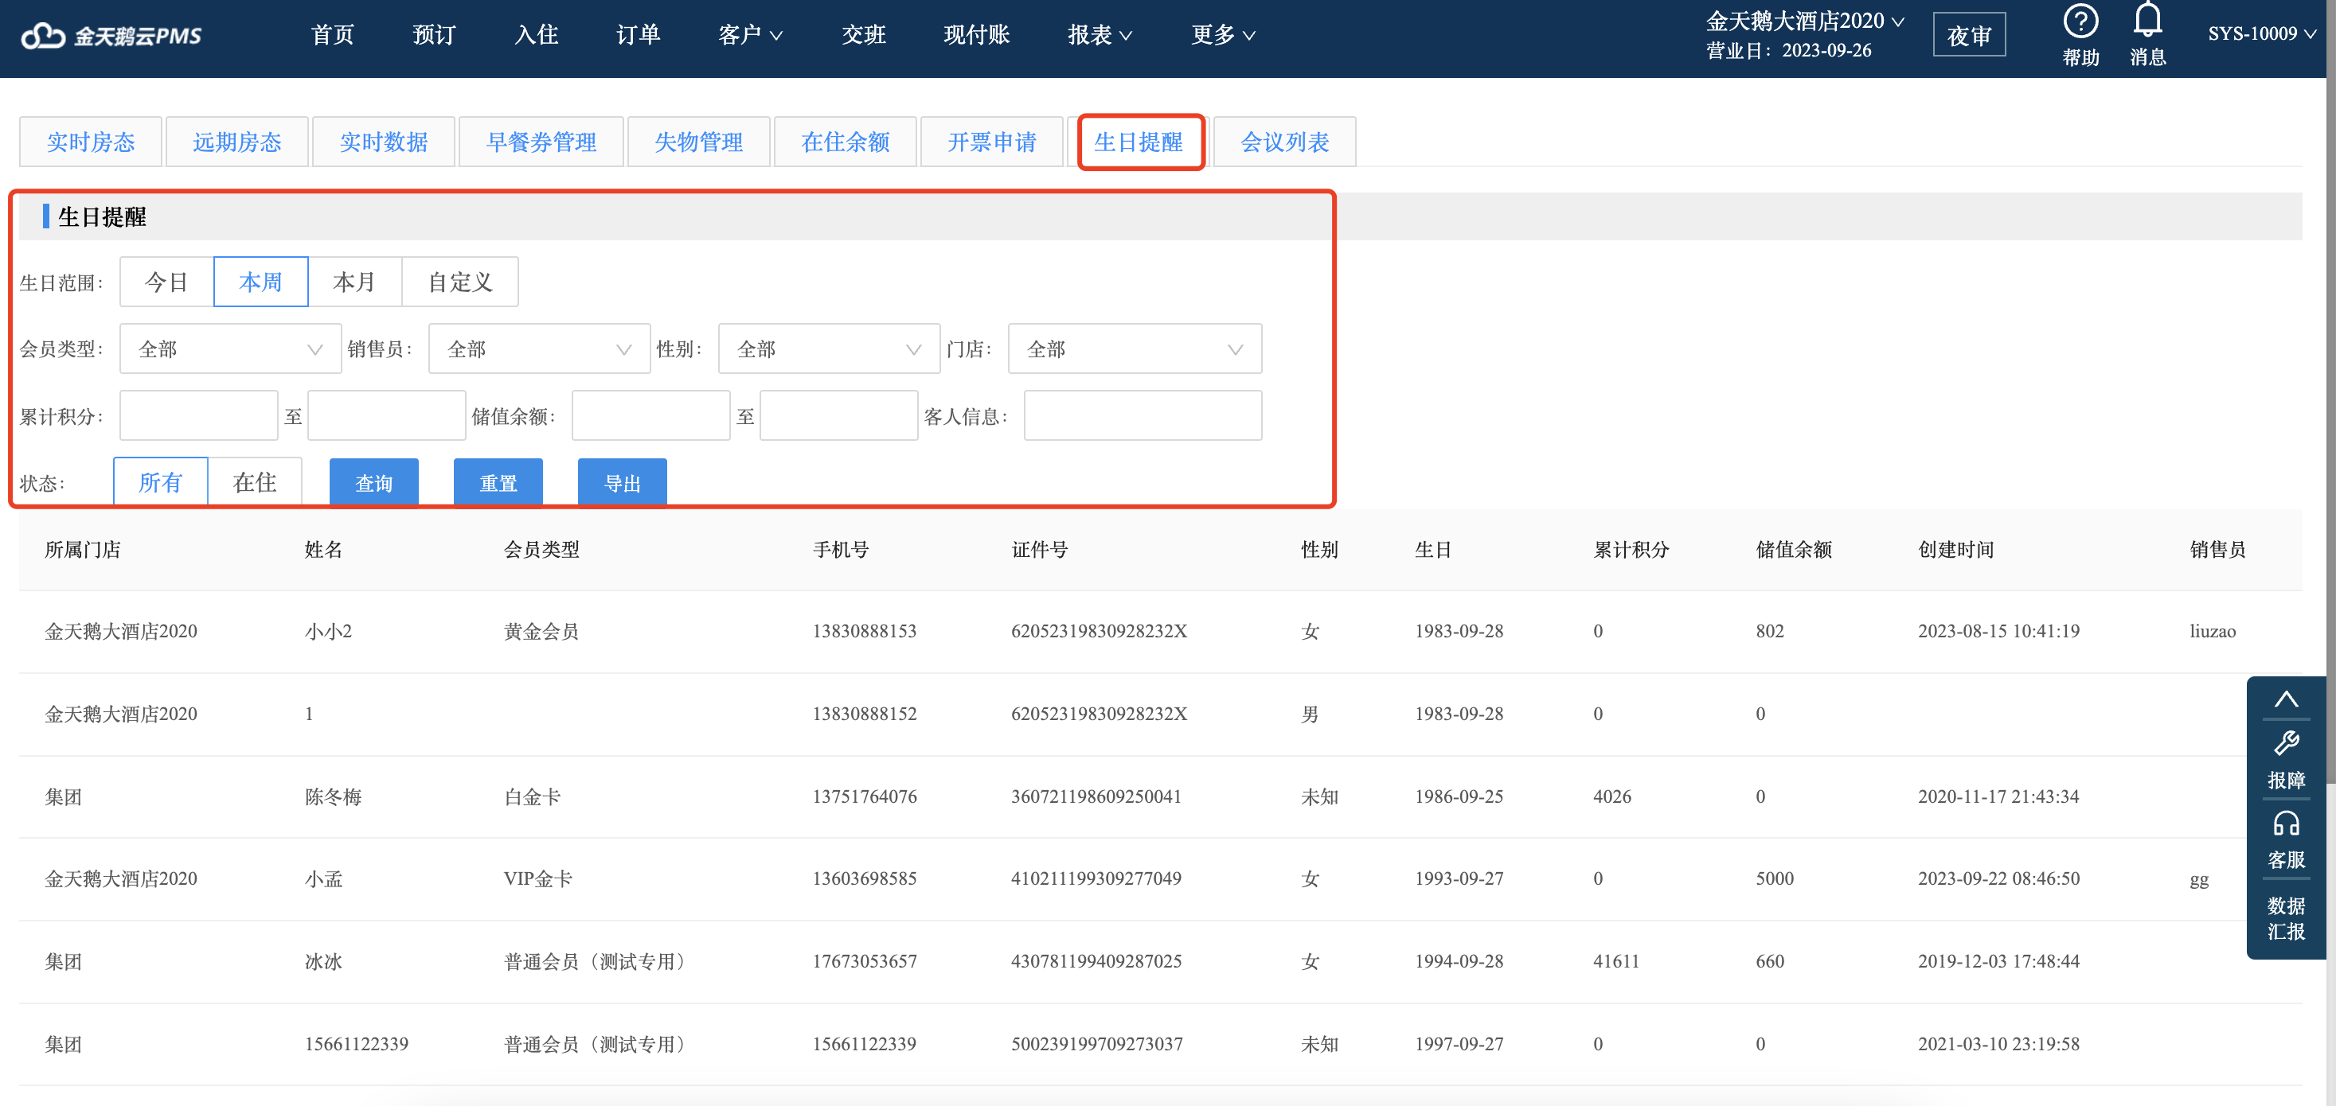Image resolution: width=2336 pixels, height=1106 pixels.
Task: Select 在住 status option
Action: point(255,482)
